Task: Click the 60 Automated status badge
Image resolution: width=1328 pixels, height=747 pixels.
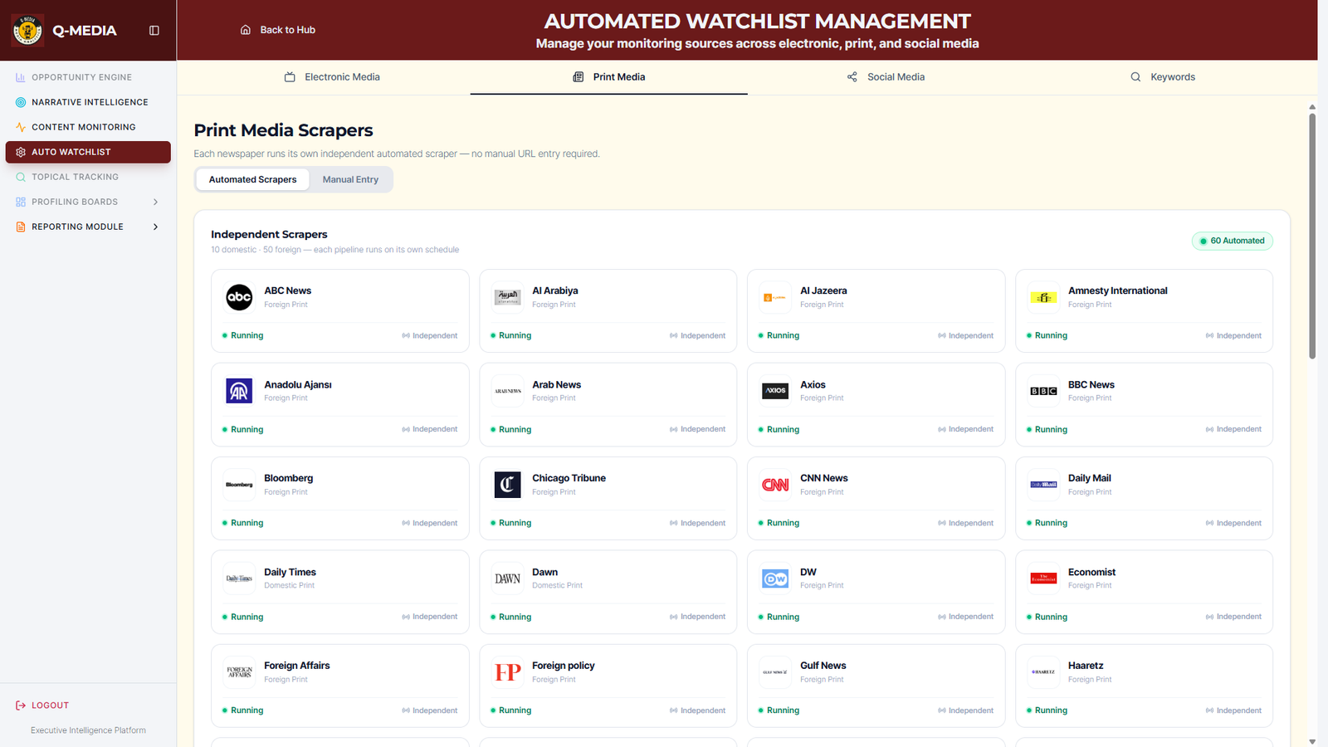Action: point(1233,241)
